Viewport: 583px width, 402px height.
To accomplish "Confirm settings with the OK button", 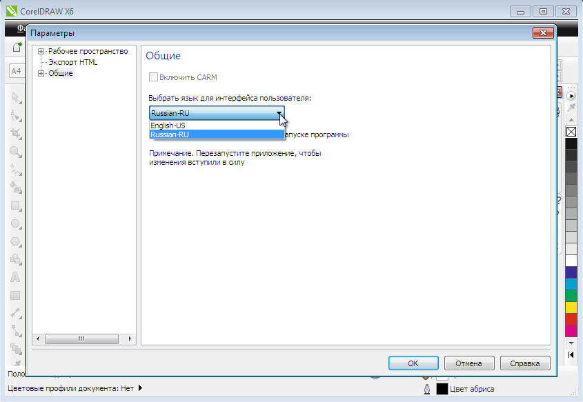I will tap(413, 363).
